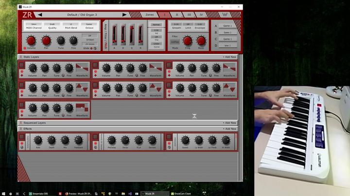Open the Pitch Bend value selector
This screenshot has height=196, width=350.
coord(71,24)
